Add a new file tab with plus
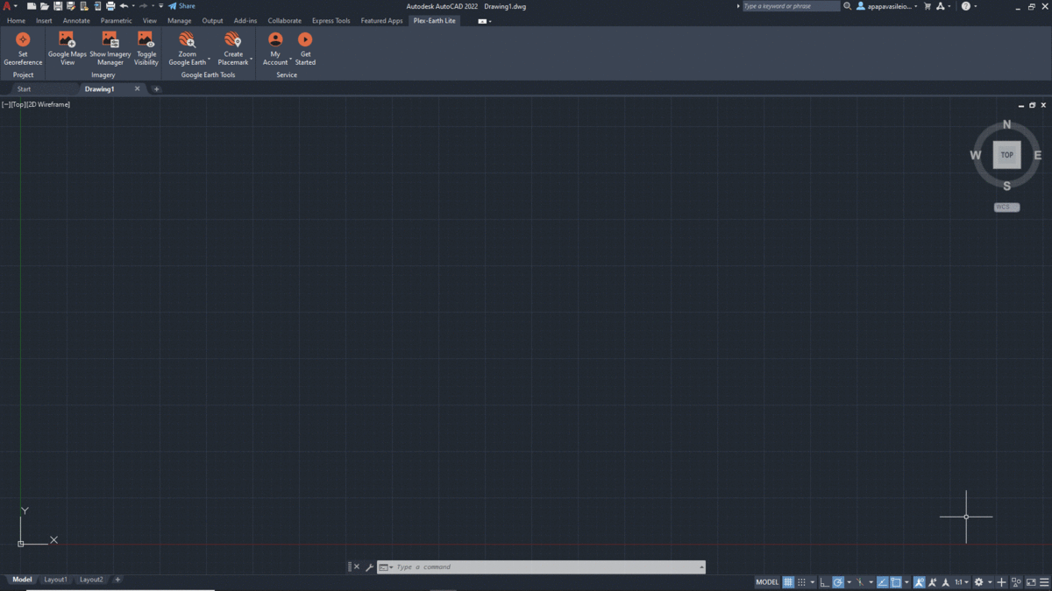 click(157, 89)
